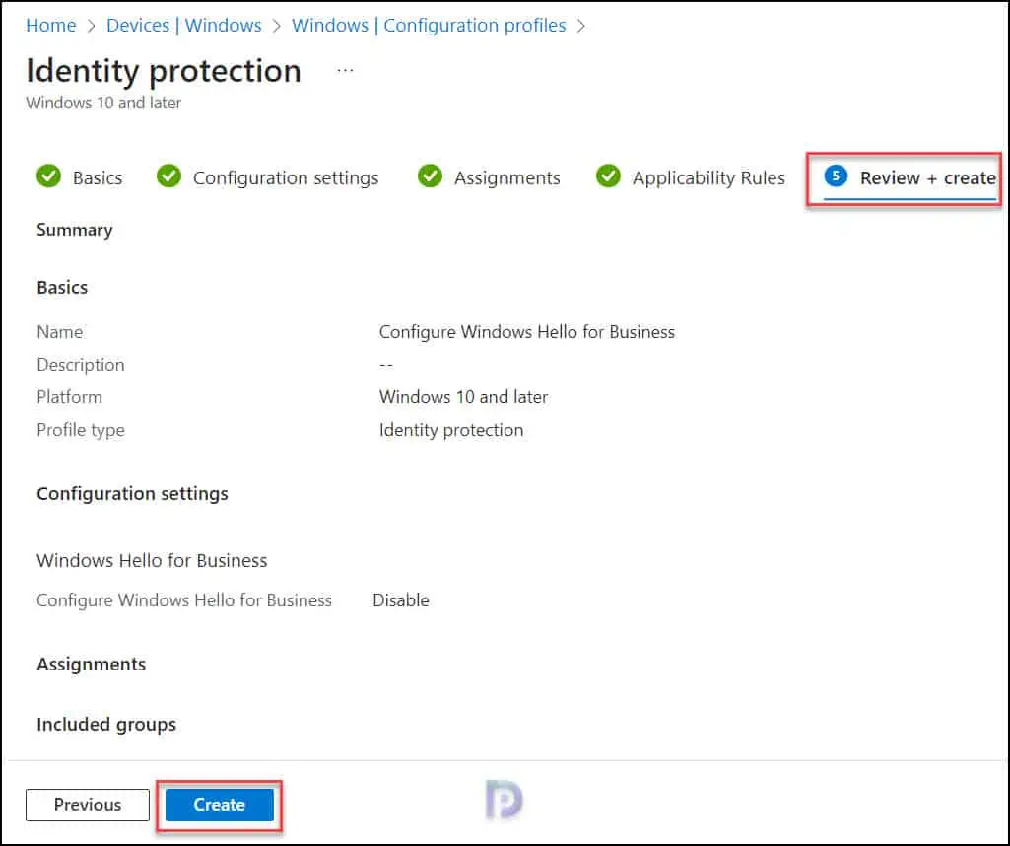Screen dimensions: 1010x846
Task: Select the name value 'Configure Windows Hello for Business'
Action: coord(527,332)
